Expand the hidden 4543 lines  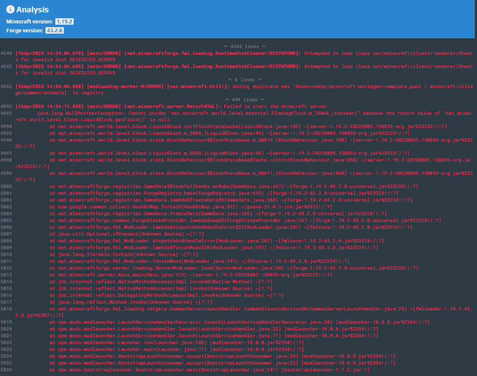point(245,46)
